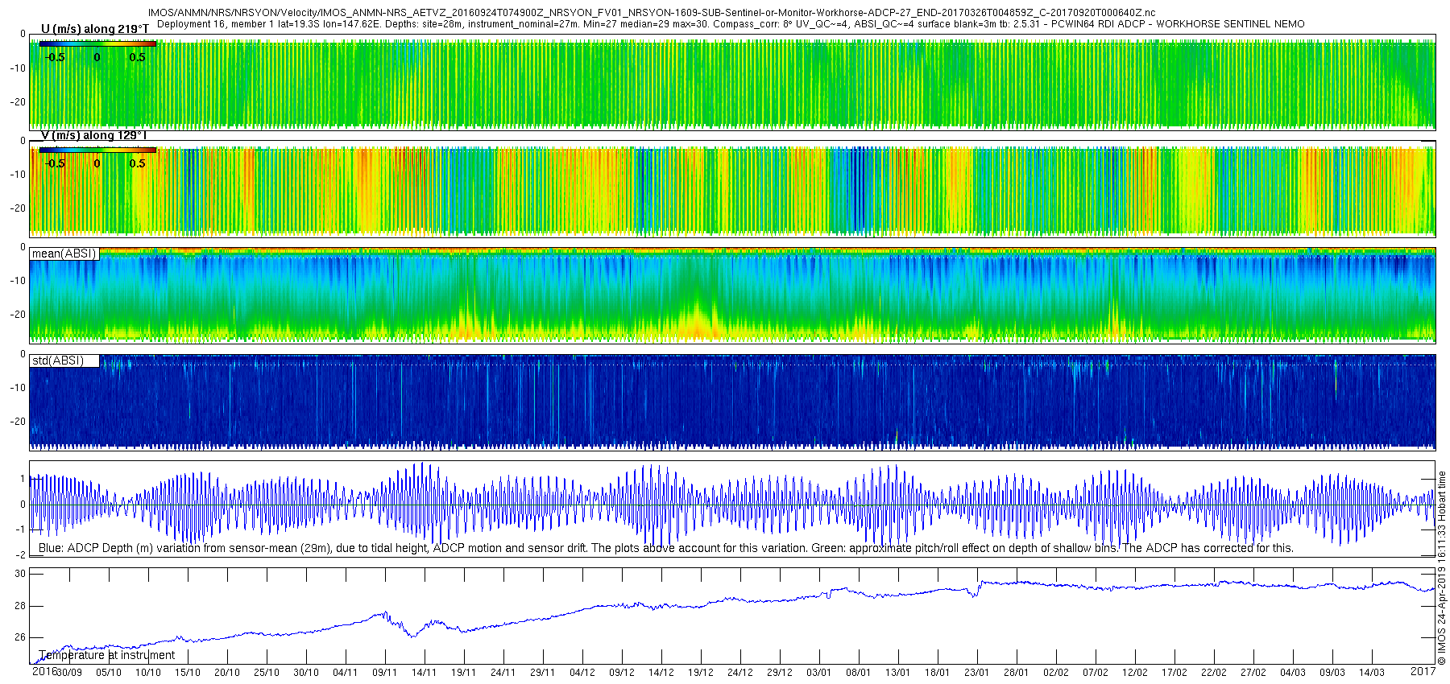Click the '07/02' date tick label
This screenshot has width=1450, height=684.
tap(1096, 673)
